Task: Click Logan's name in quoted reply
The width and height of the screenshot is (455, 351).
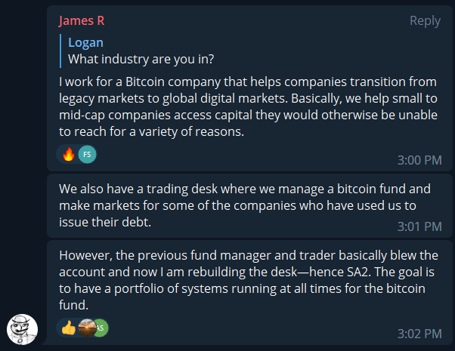Action: pyautogui.click(x=85, y=42)
